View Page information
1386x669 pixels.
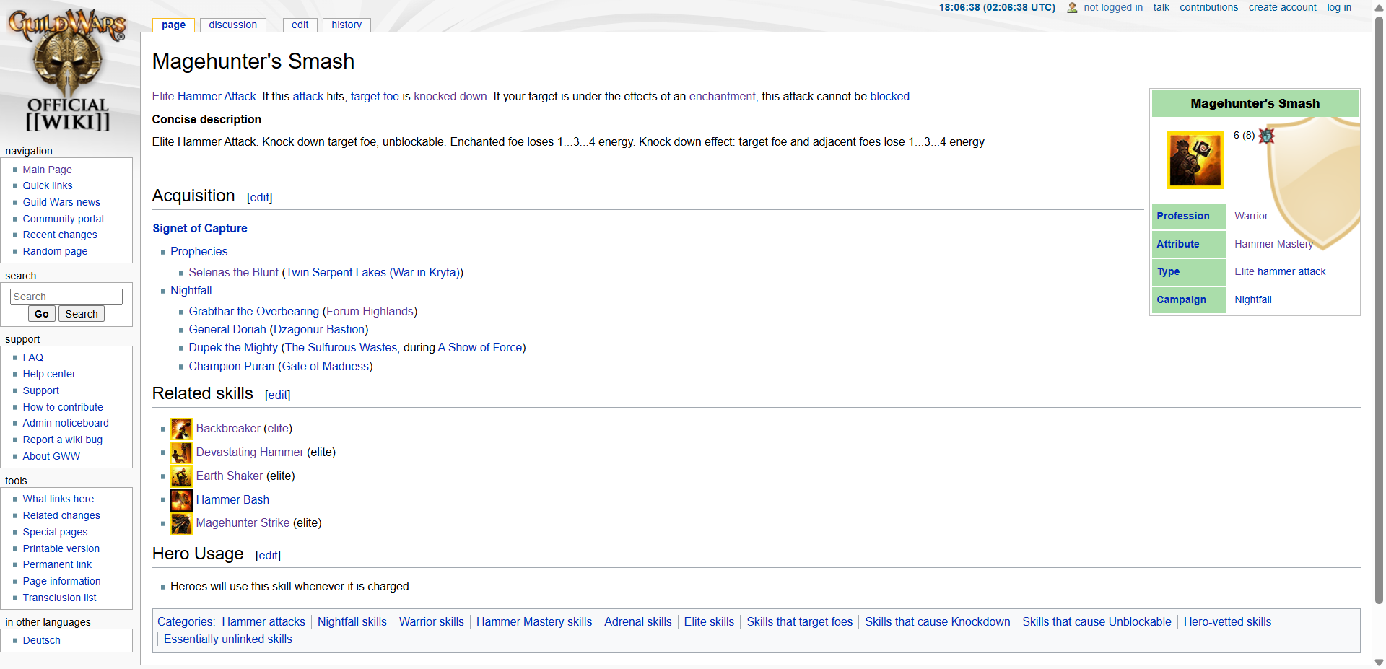click(x=61, y=581)
